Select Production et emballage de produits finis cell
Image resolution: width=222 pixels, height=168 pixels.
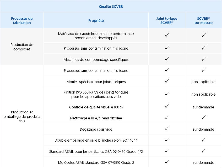pyautogui.click(x=22, y=117)
